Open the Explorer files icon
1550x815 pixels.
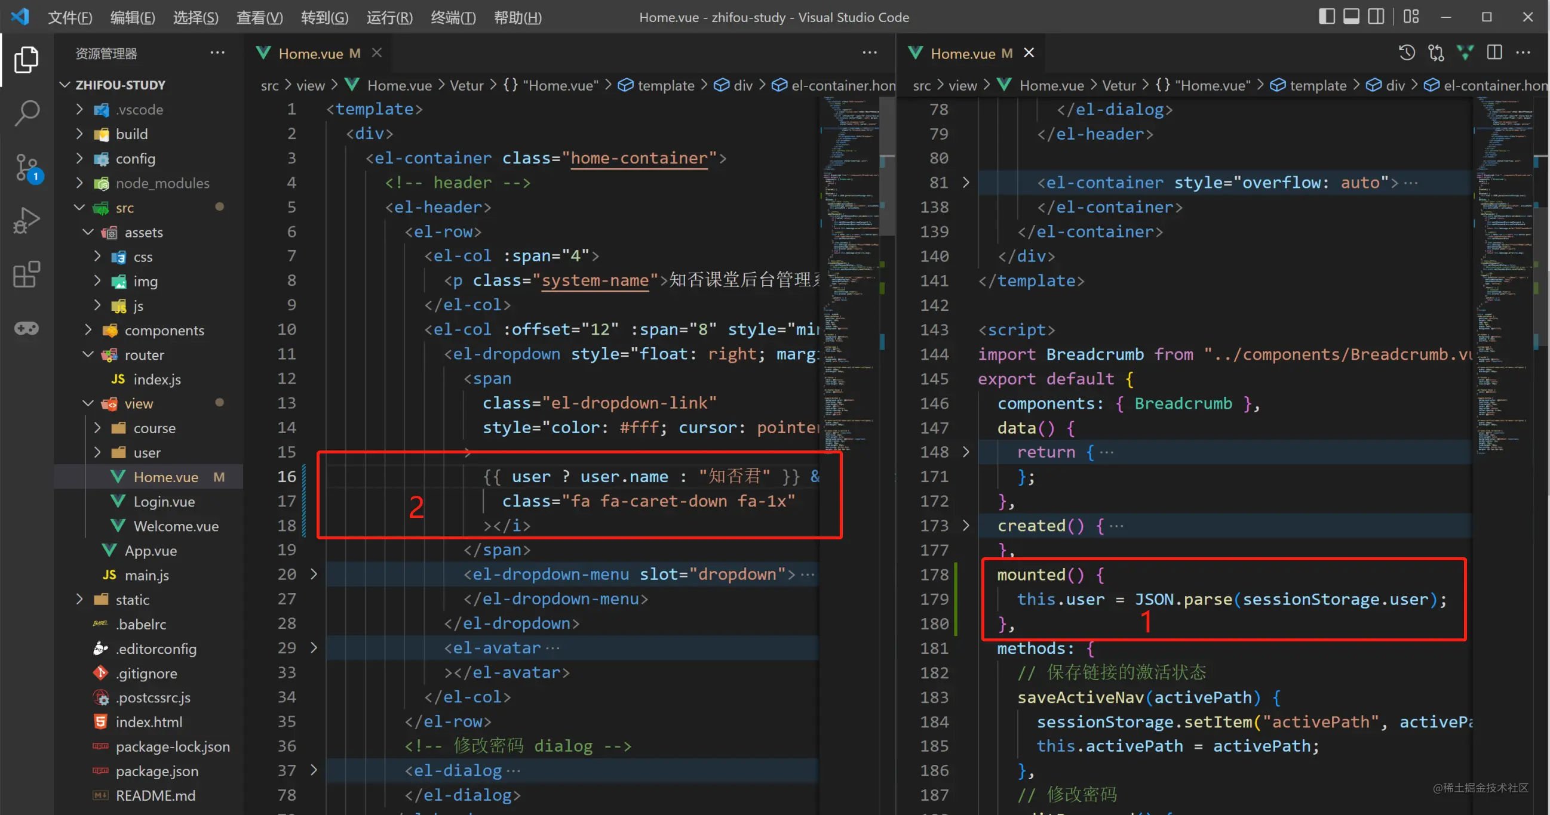[x=26, y=60]
